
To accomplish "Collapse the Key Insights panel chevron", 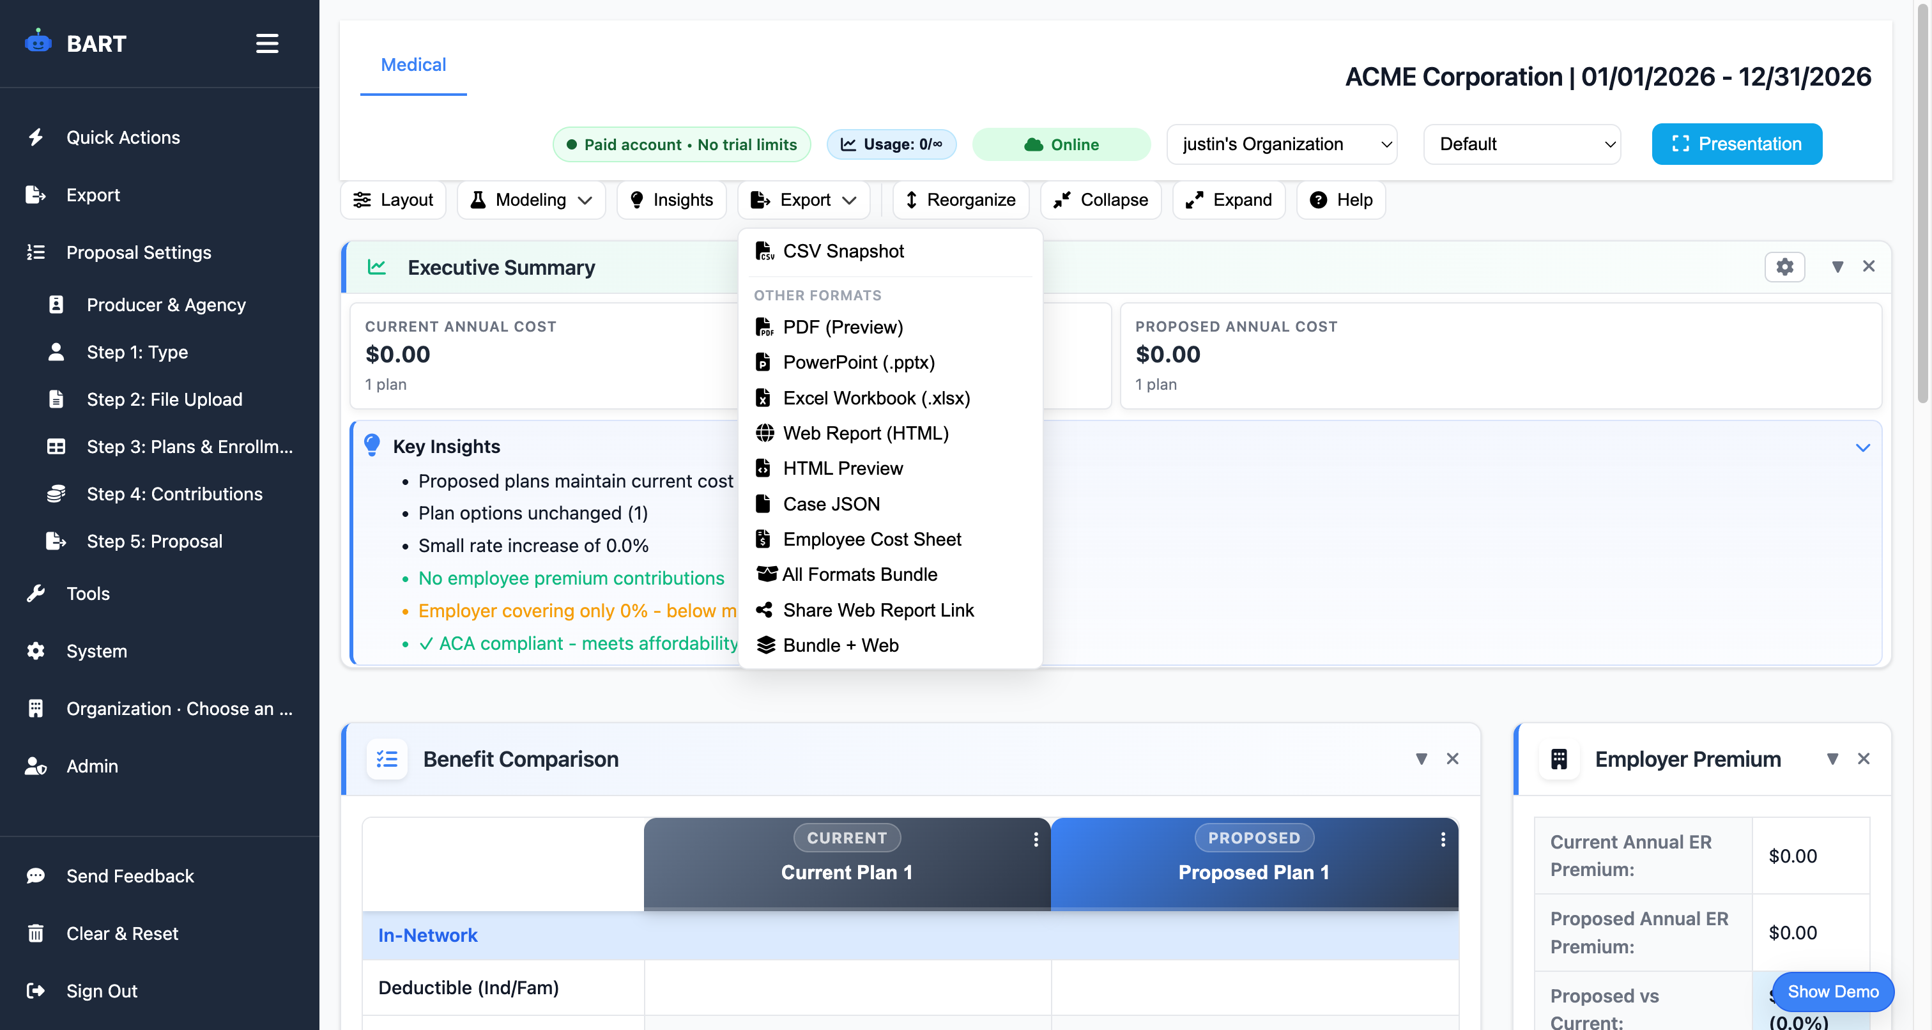I will (1864, 447).
